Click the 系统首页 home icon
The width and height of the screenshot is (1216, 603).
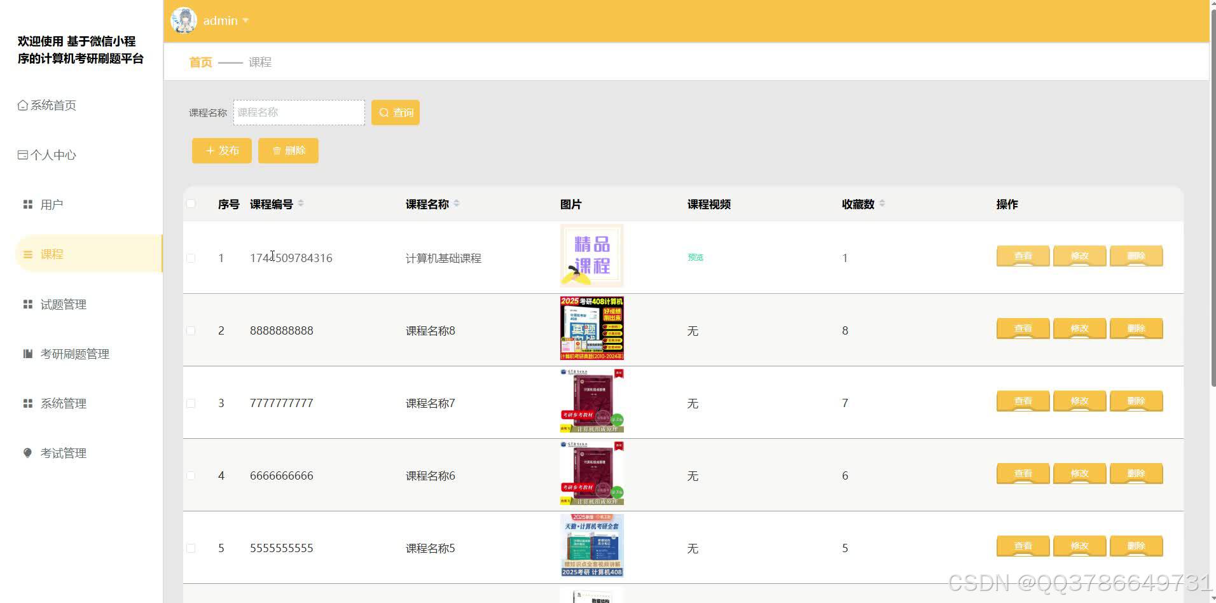pos(22,104)
